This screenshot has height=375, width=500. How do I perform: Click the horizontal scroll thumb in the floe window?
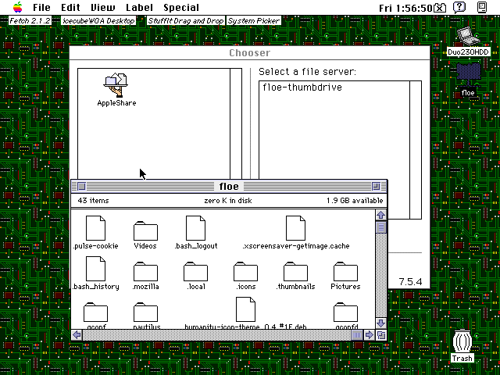pyautogui.click(x=357, y=335)
